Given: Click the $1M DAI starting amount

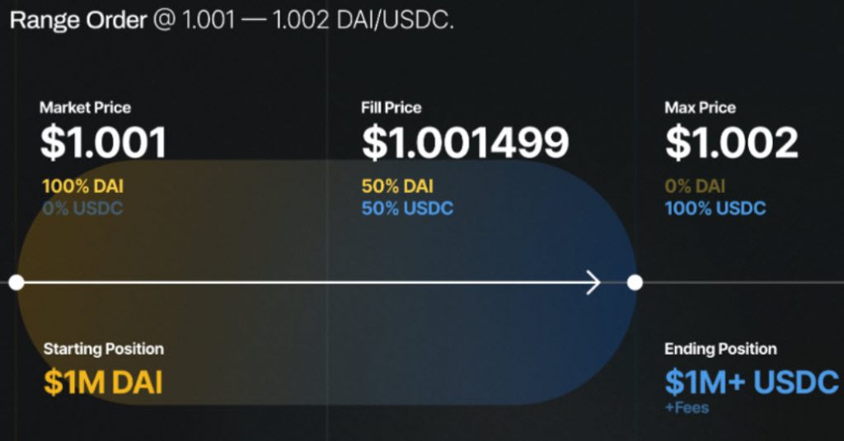Looking at the screenshot, I should pos(103,382).
